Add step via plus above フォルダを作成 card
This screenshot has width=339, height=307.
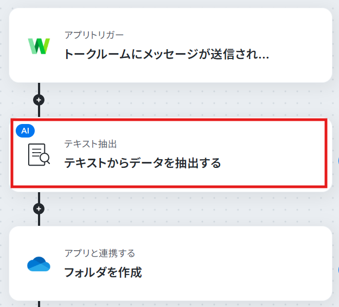tap(39, 209)
